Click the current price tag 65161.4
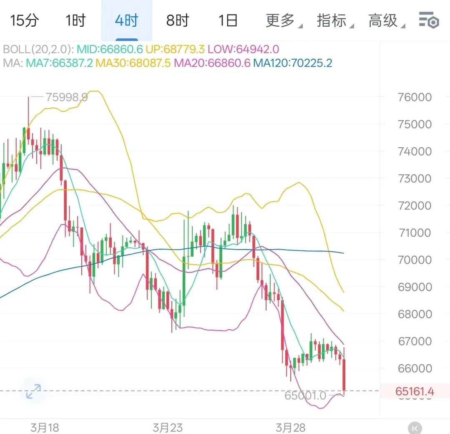This screenshot has width=450, height=434. (415, 391)
